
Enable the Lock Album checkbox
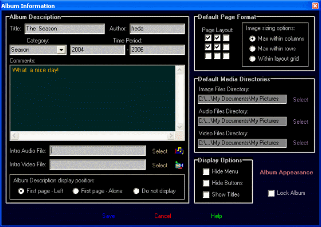tap(271, 193)
